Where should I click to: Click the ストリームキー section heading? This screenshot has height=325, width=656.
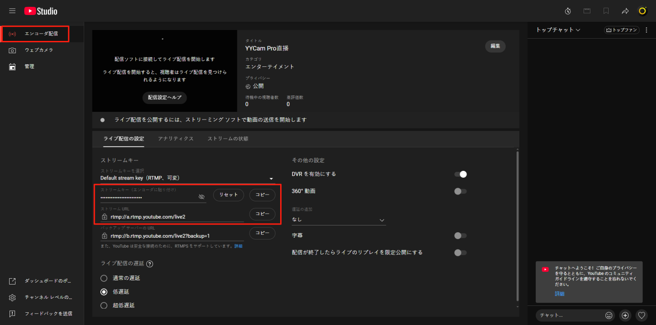(x=119, y=160)
